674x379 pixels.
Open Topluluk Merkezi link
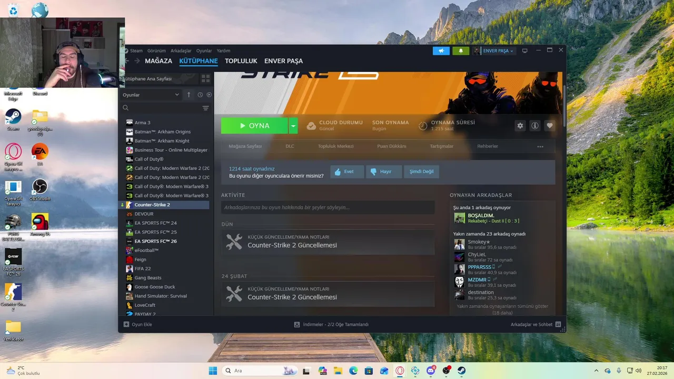(x=335, y=146)
